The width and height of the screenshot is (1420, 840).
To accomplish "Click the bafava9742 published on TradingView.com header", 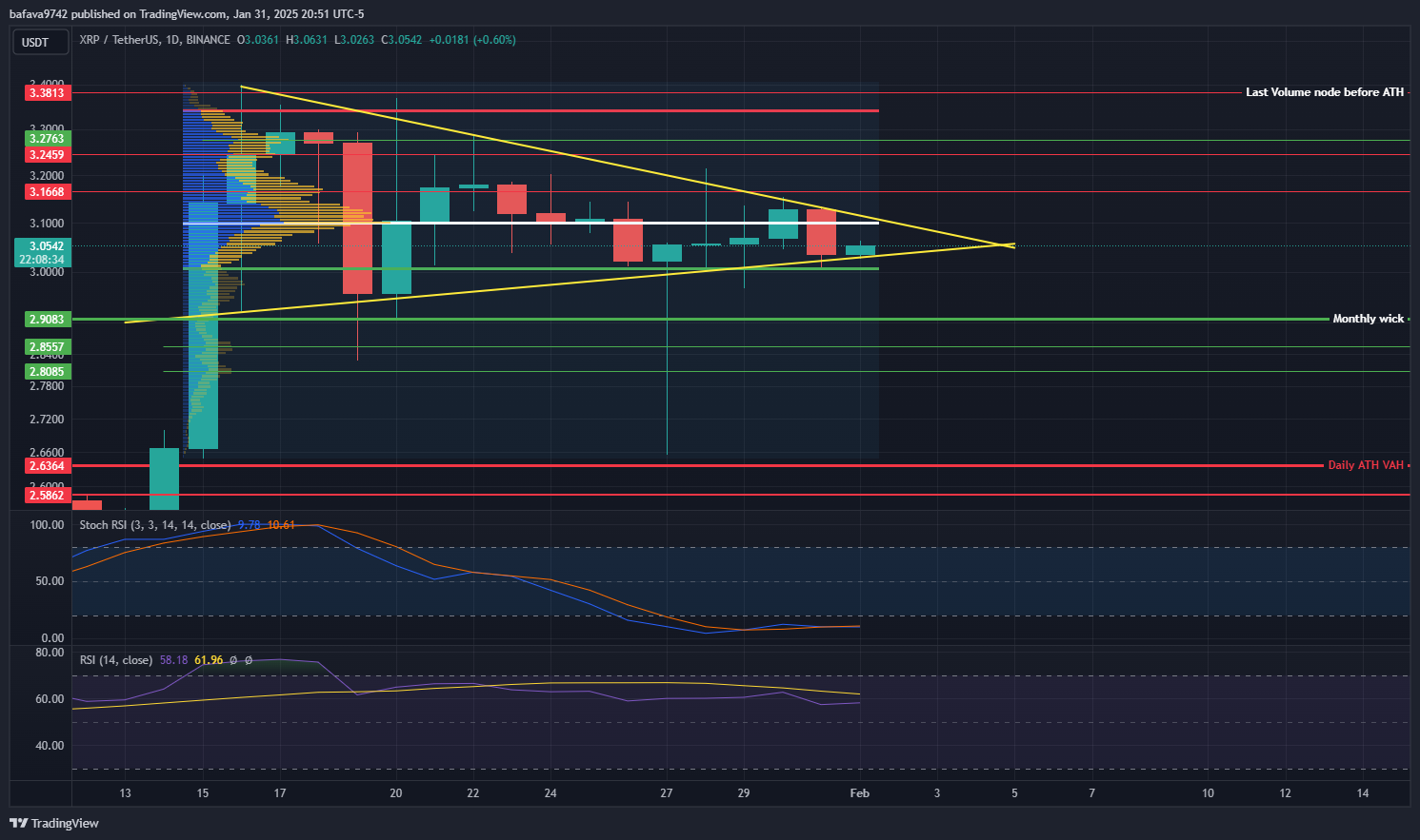I will pos(187,14).
